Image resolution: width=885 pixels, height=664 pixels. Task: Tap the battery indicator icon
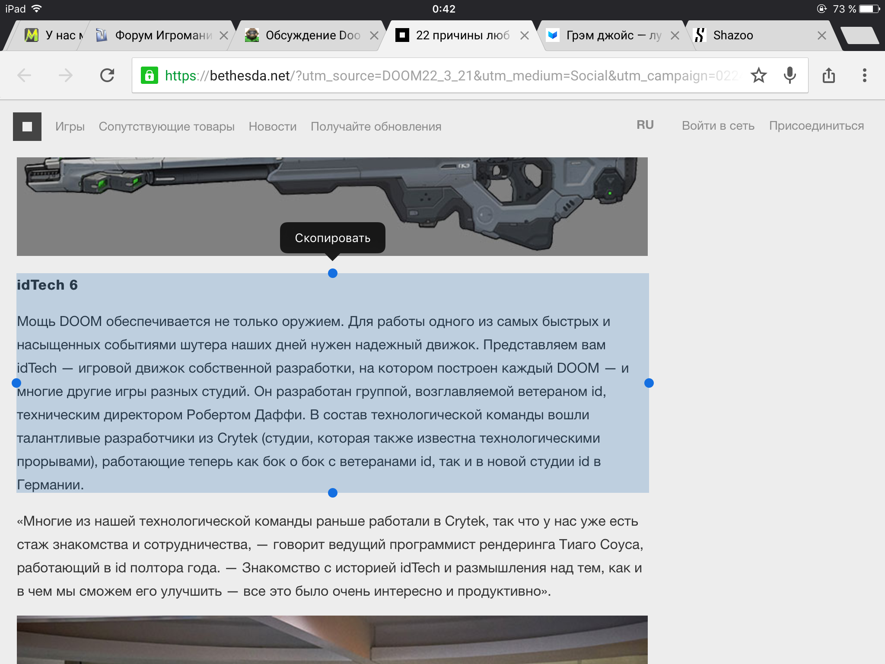869,9
